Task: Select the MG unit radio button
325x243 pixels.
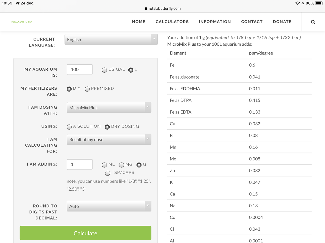Action: pos(122,165)
